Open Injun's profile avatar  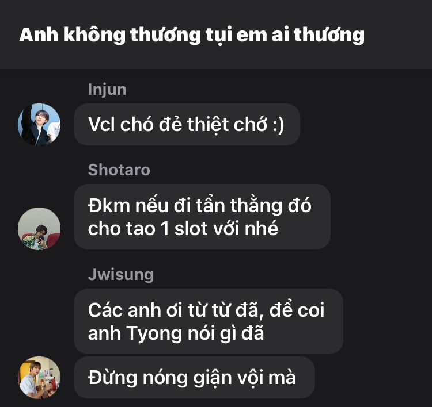(x=39, y=125)
